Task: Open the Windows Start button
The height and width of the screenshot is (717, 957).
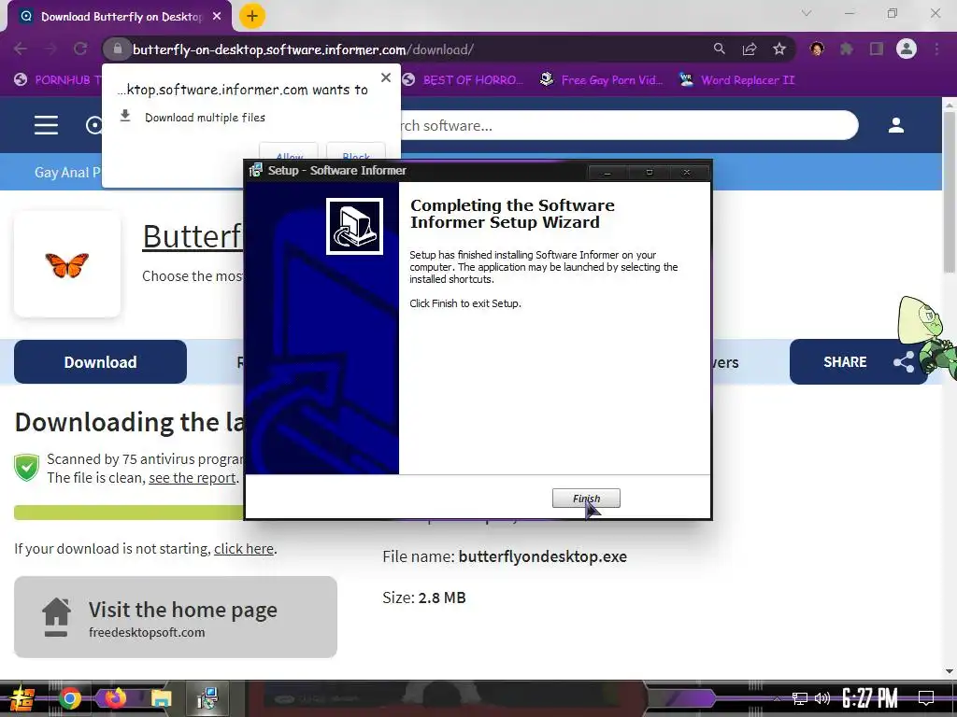Action: (21, 698)
